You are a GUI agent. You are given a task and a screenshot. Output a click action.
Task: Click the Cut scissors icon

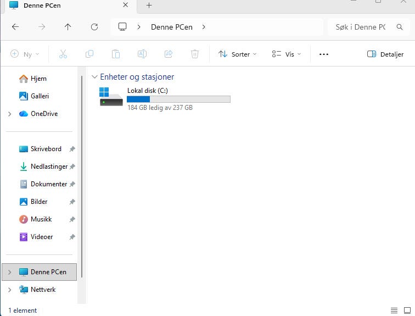click(63, 54)
